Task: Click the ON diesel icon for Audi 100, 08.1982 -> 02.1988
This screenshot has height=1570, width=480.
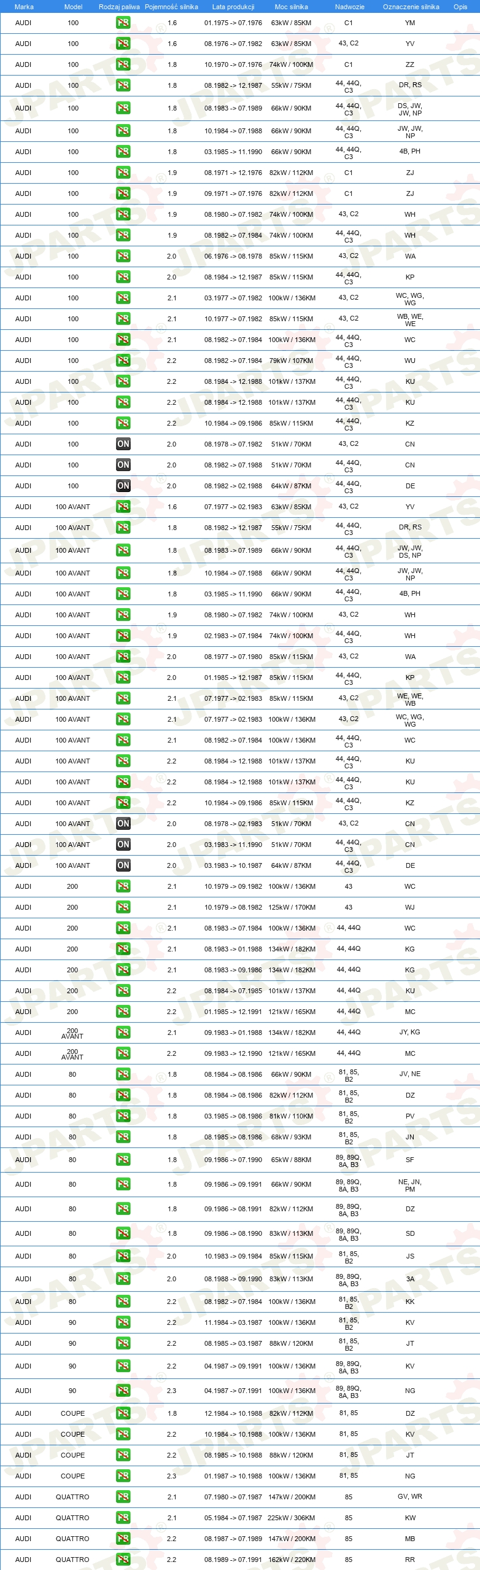Action: pyautogui.click(x=123, y=486)
